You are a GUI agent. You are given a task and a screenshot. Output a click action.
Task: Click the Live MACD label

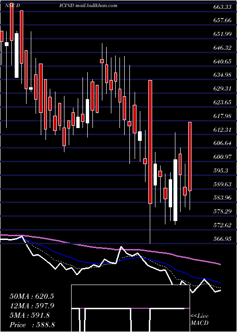[x=200, y=320]
